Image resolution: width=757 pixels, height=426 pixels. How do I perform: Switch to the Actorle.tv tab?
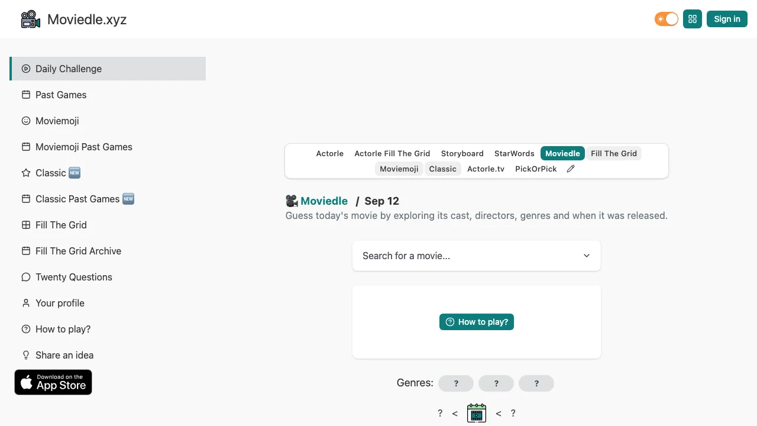click(x=486, y=169)
